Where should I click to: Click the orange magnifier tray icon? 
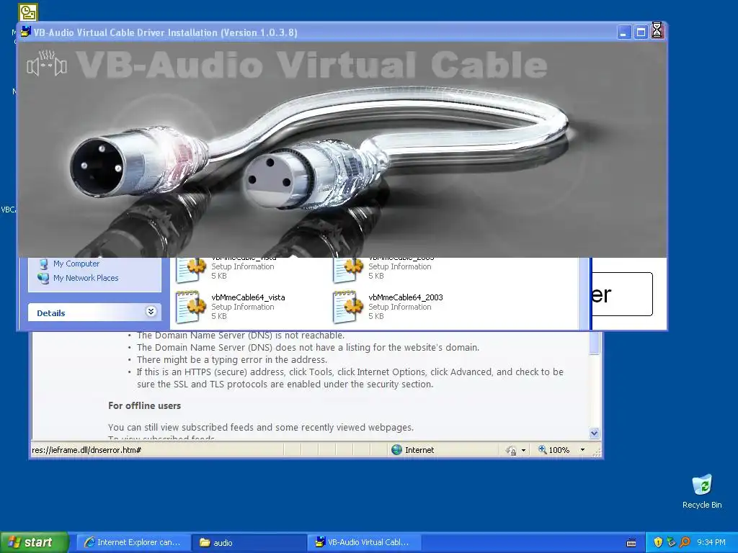[685, 542]
